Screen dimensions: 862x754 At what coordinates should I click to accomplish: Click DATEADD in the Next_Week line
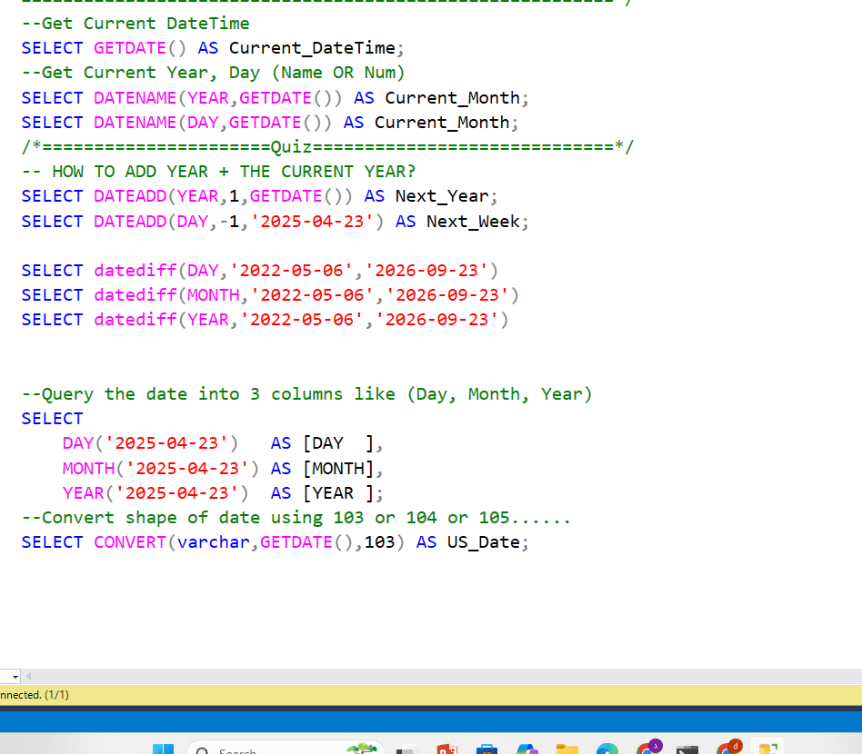[130, 222]
